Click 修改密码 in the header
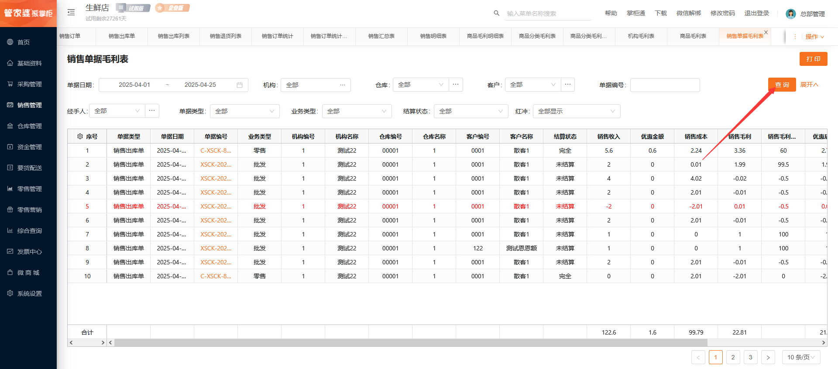This screenshot has width=838, height=369. [723, 13]
